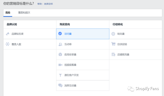This screenshot has width=164, height=96.
Task: Select the 消息互动量 objective text
Action: 70,85
